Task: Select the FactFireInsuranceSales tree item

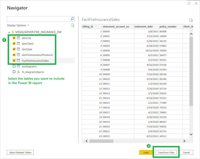Action: [35, 61]
